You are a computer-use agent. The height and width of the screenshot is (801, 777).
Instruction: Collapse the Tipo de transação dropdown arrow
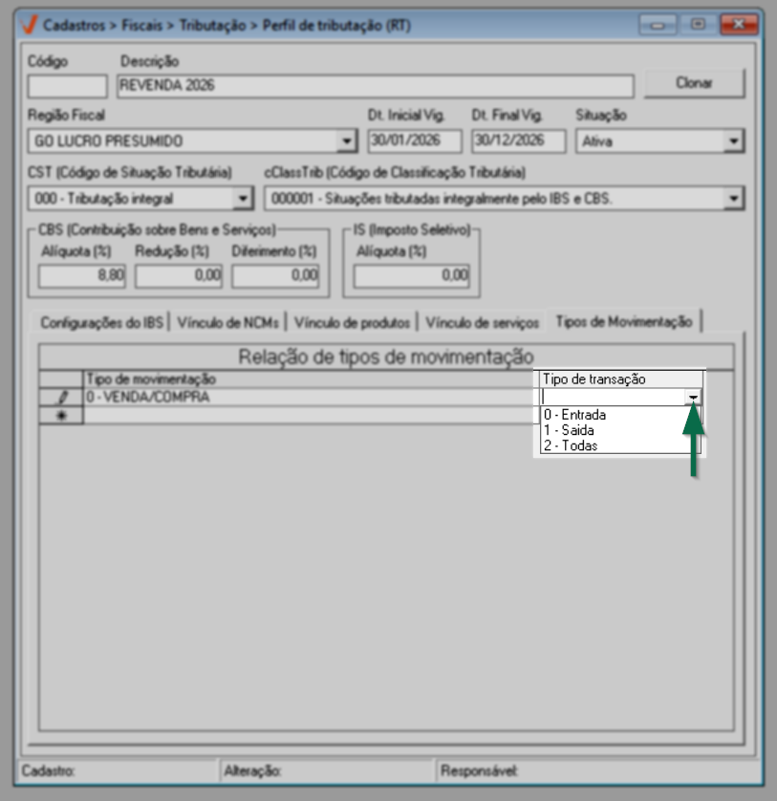693,397
